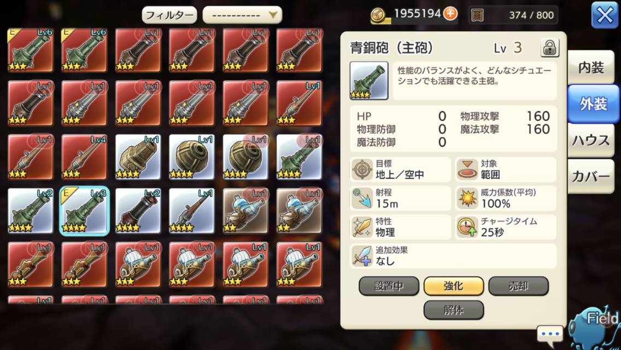Screen dimensions: 621x350
Task: Tap the 解体 button
Action: pyautogui.click(x=454, y=310)
